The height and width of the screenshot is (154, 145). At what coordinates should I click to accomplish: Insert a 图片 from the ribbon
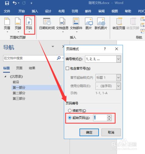coord(89,24)
